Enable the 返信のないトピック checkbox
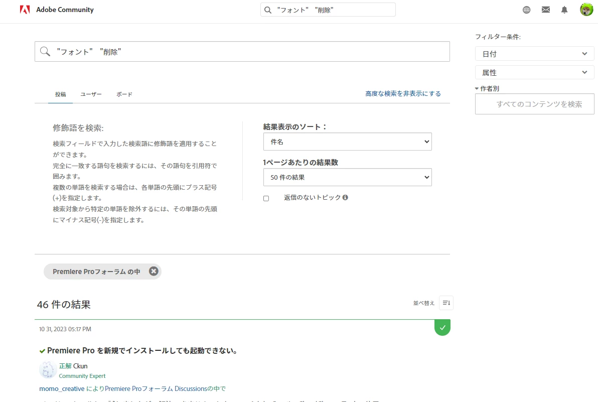The height and width of the screenshot is (402, 598). [x=266, y=198]
